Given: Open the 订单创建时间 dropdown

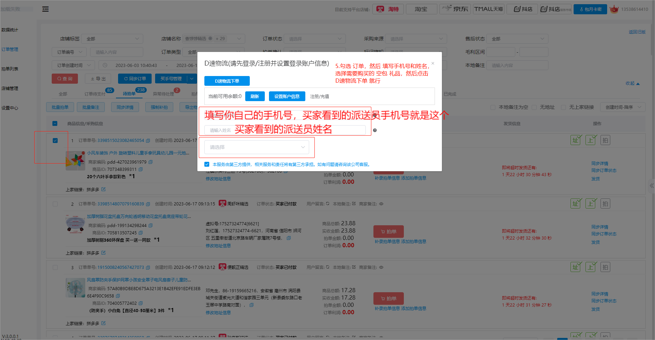Looking at the screenshot, I should (73, 65).
